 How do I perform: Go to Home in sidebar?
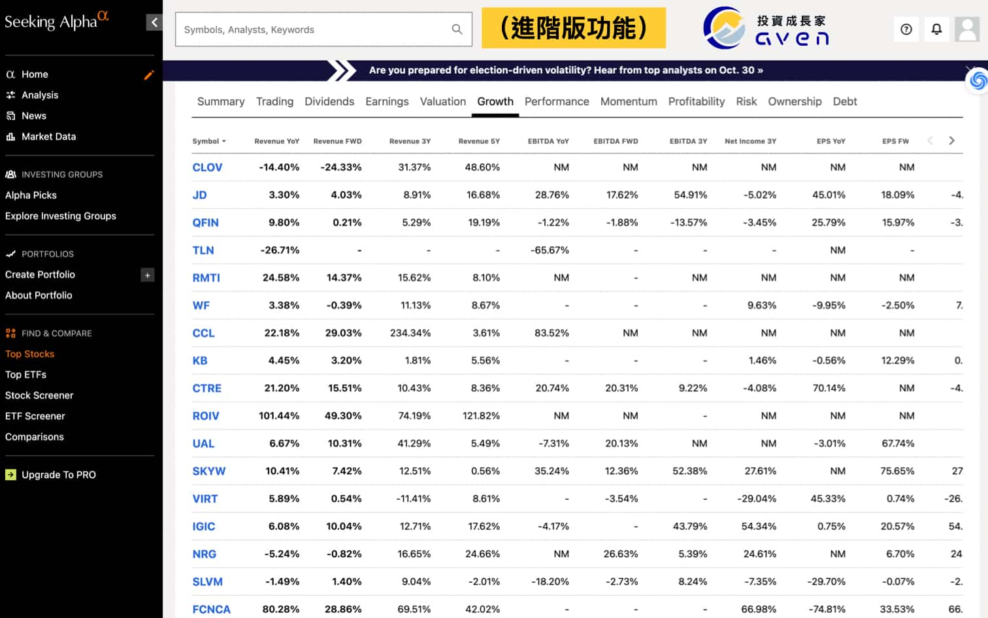35,74
